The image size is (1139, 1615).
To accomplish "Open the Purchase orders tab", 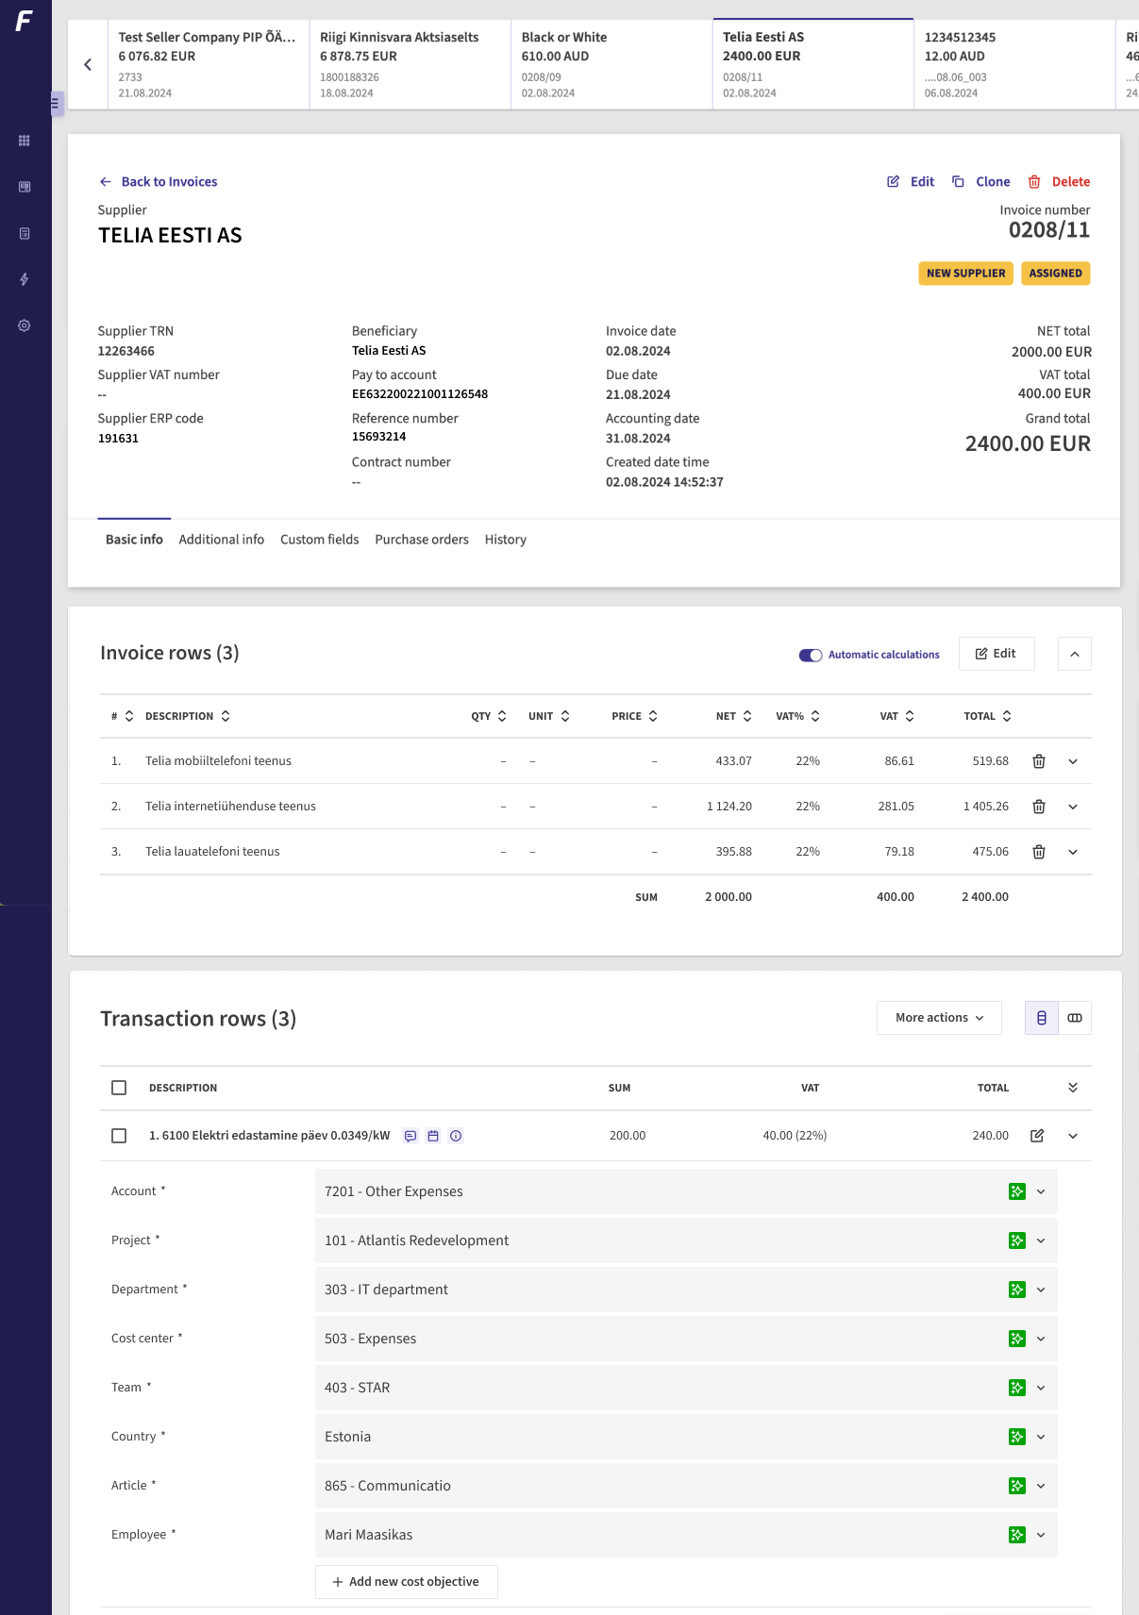I will click(x=422, y=540).
